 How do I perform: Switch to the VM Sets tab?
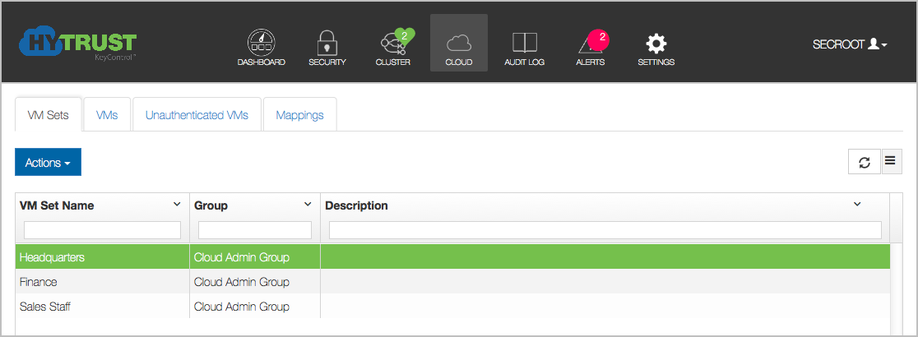point(48,115)
